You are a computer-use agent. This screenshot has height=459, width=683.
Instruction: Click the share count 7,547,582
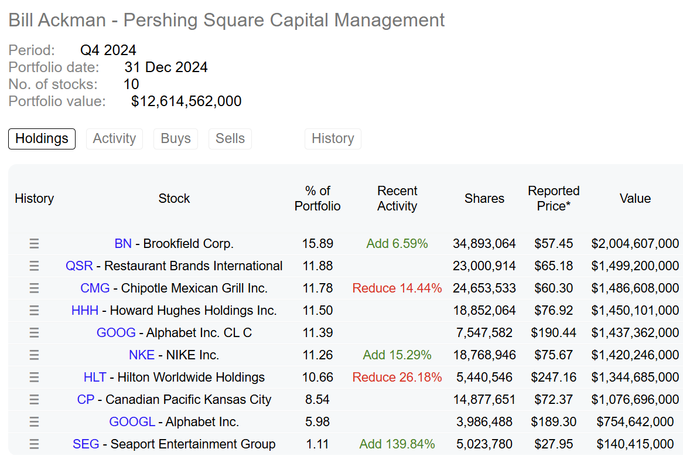tap(484, 332)
